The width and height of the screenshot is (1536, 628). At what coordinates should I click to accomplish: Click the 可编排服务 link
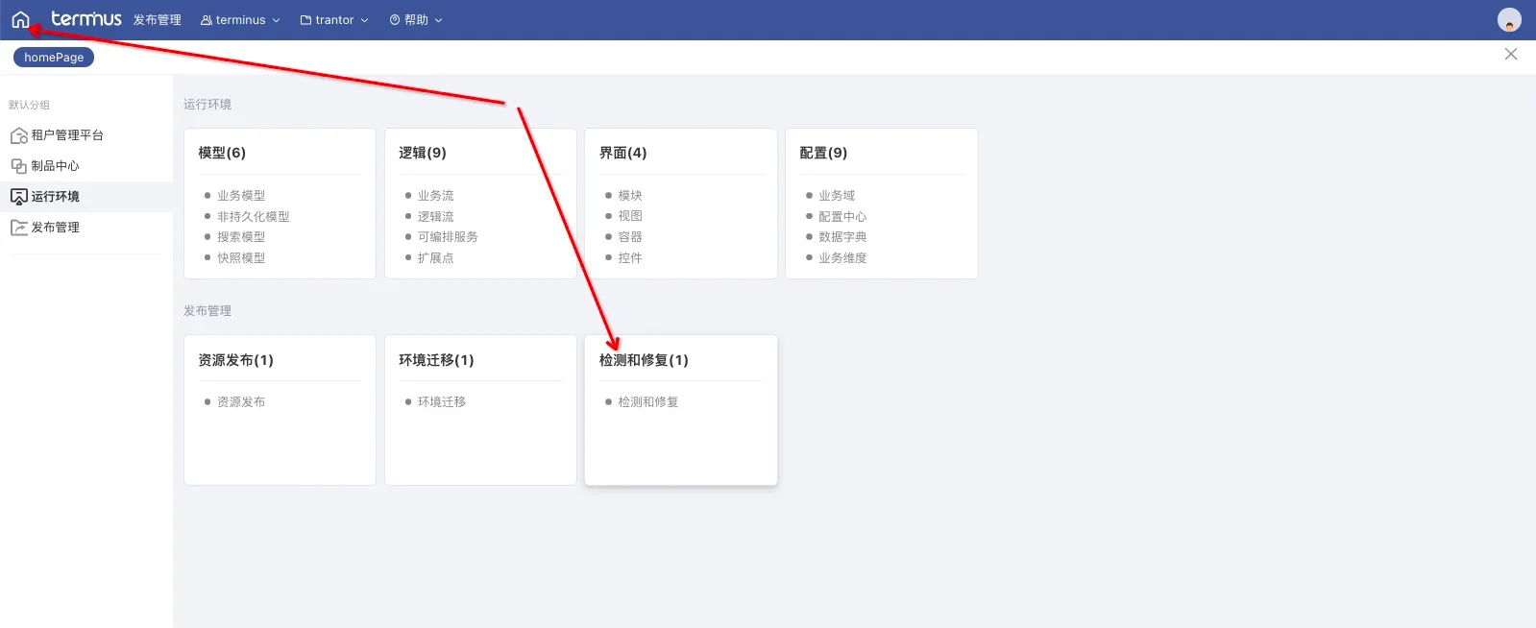448,237
